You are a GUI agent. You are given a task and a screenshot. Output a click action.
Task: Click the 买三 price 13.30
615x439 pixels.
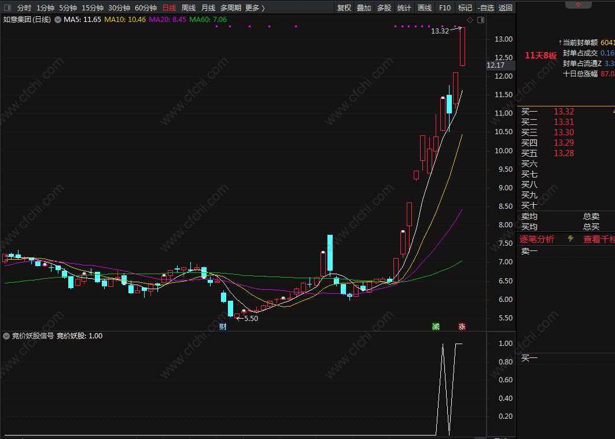point(564,132)
